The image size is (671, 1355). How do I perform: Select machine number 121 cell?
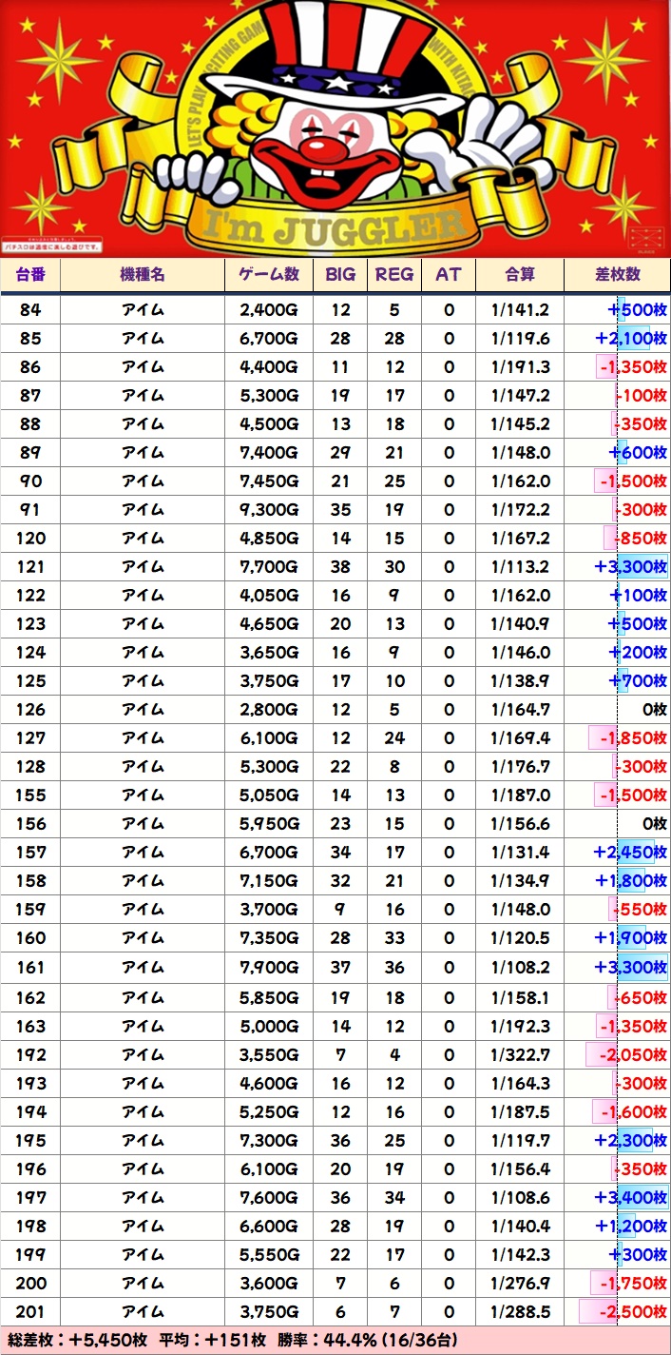point(30,567)
